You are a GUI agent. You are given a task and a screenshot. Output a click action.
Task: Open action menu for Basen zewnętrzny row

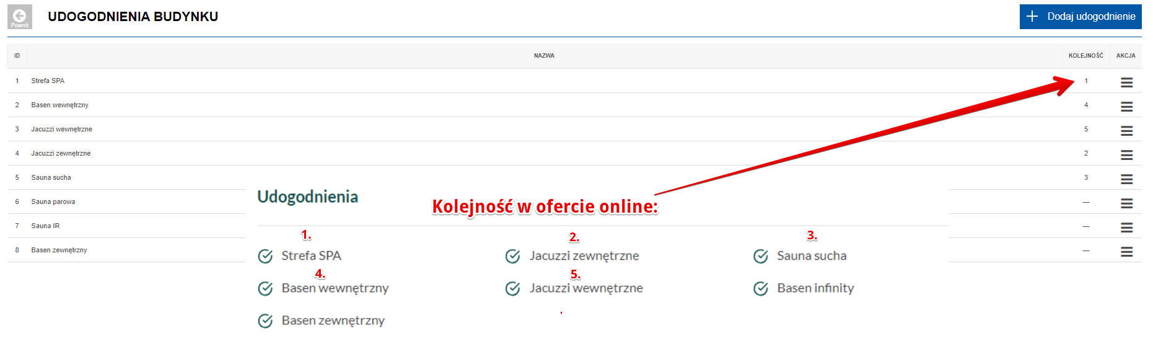[x=1126, y=252]
